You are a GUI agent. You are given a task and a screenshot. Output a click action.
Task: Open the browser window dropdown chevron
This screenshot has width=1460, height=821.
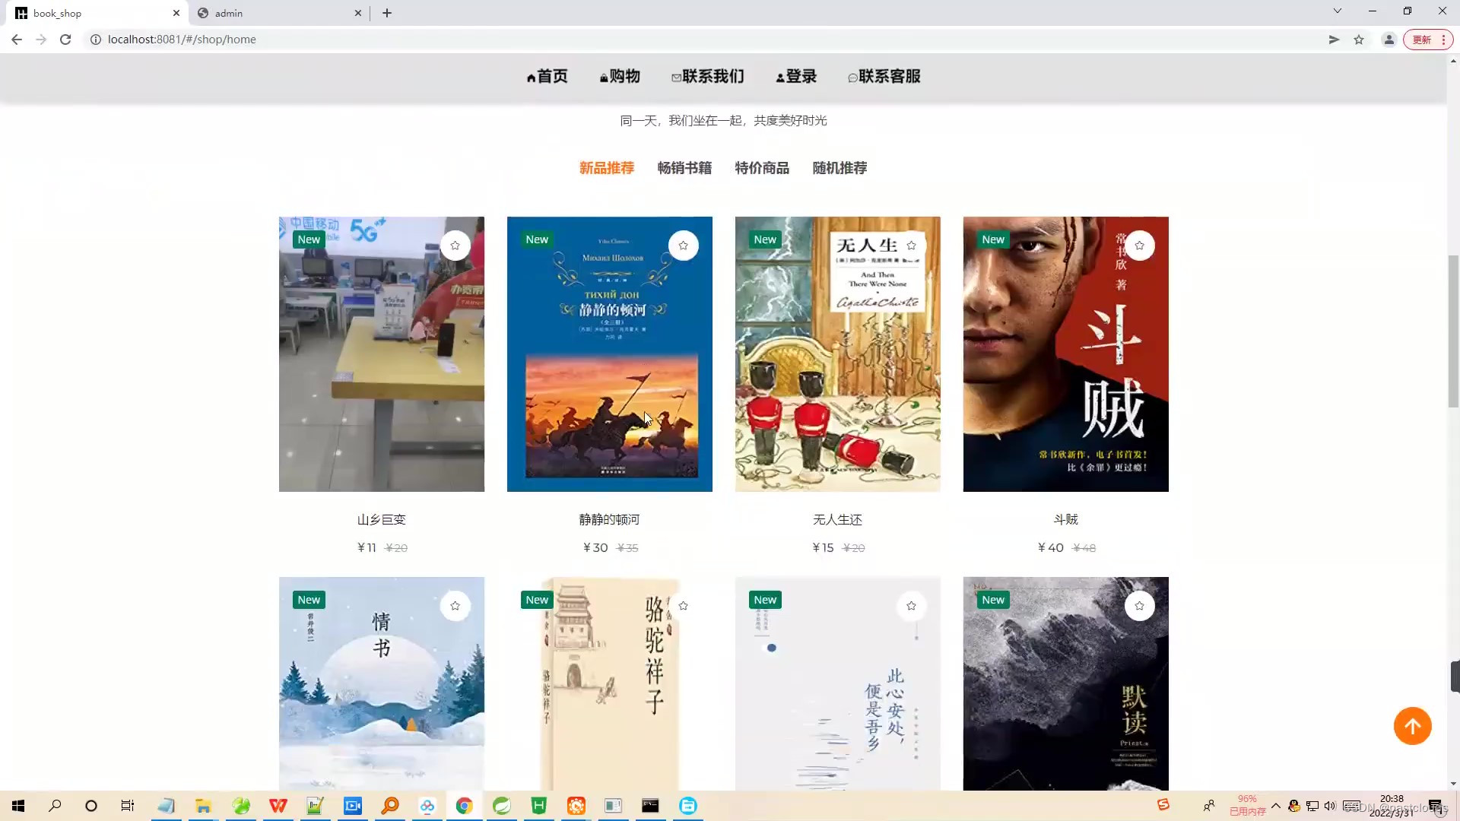(x=1336, y=11)
